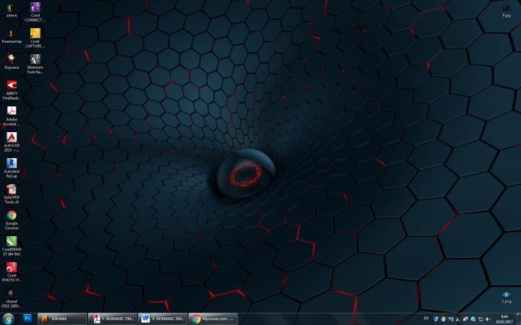Select the 3.jpg file on desktop
The image size is (521, 325).
[x=506, y=11]
